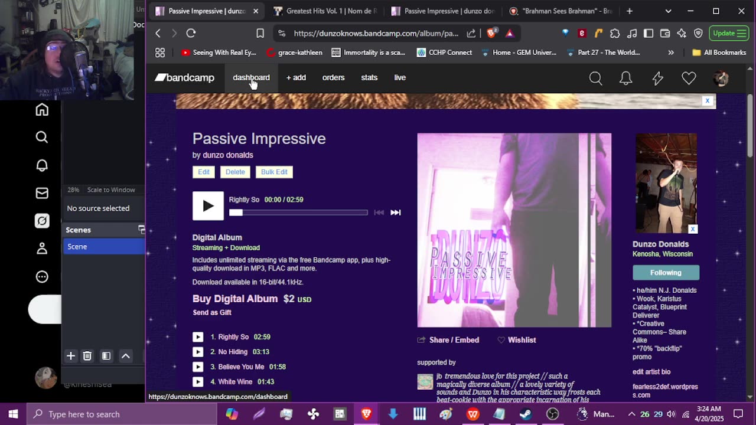
Task: Open scene filters icon in OBS
Action: (106, 356)
